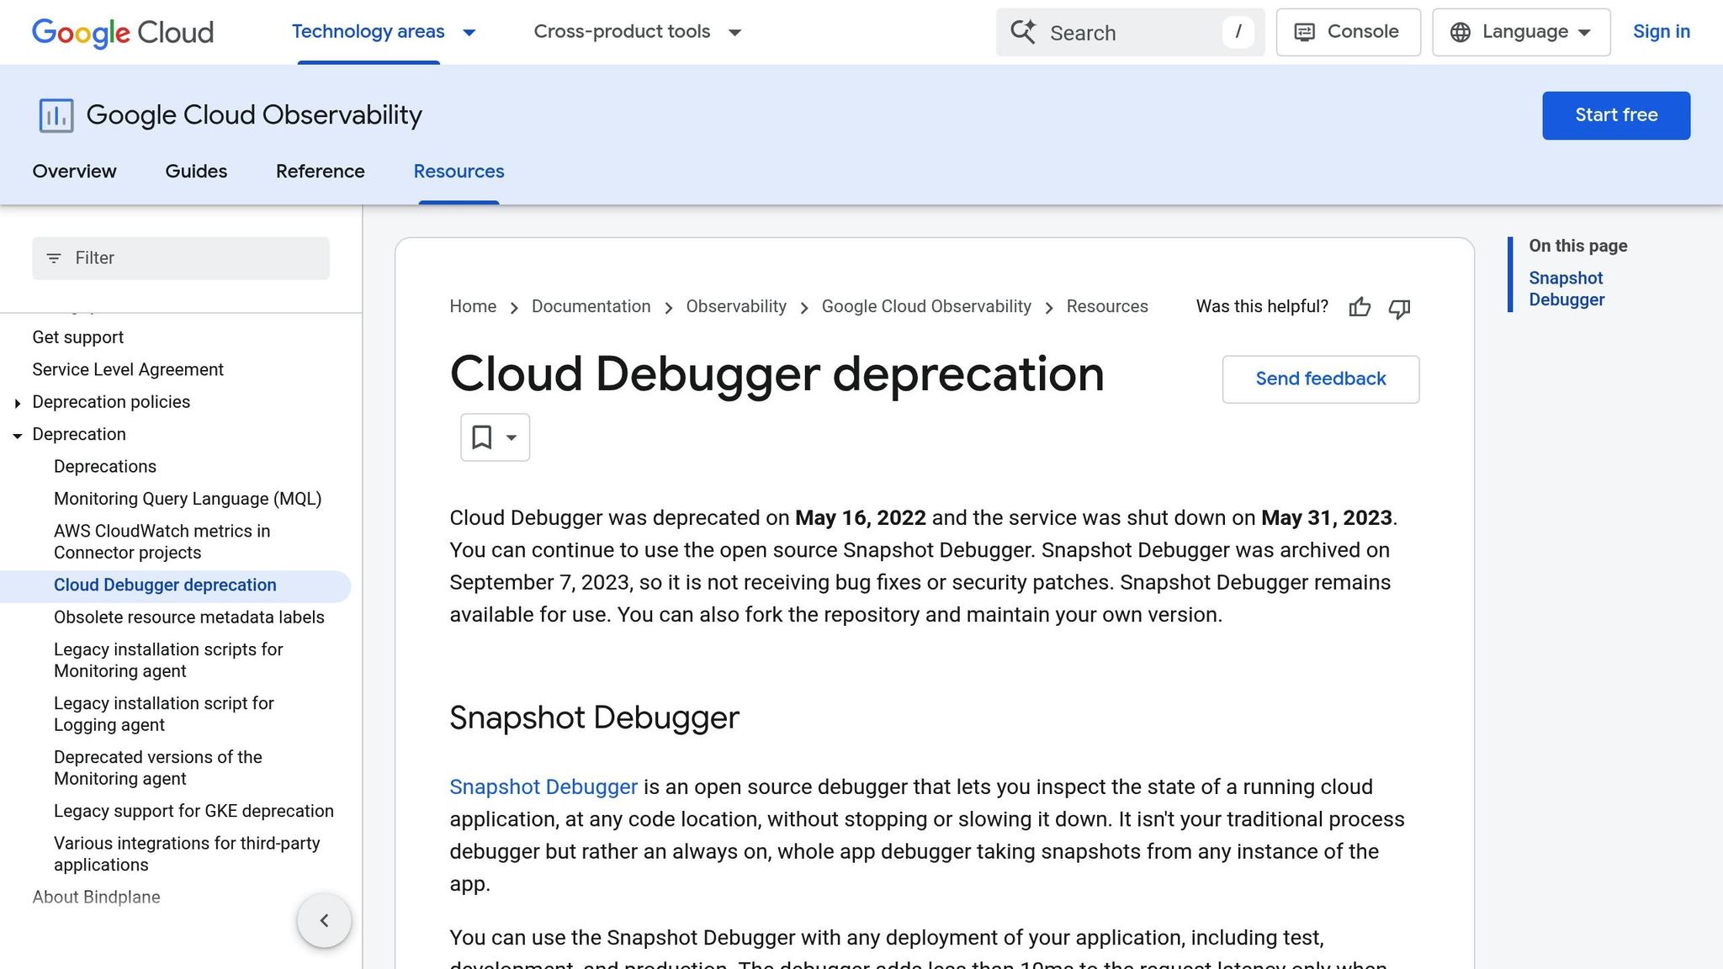Switch to the Reference tab
This screenshot has width=1723, height=969.
pos(320,172)
